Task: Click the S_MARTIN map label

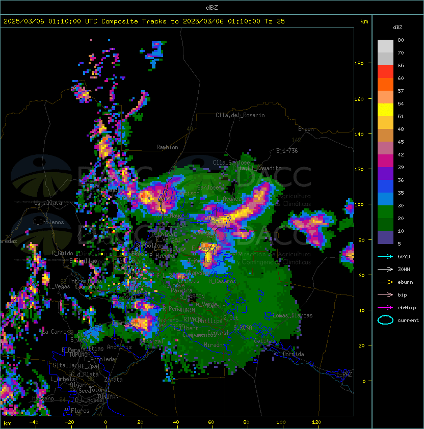Action: tap(192, 297)
